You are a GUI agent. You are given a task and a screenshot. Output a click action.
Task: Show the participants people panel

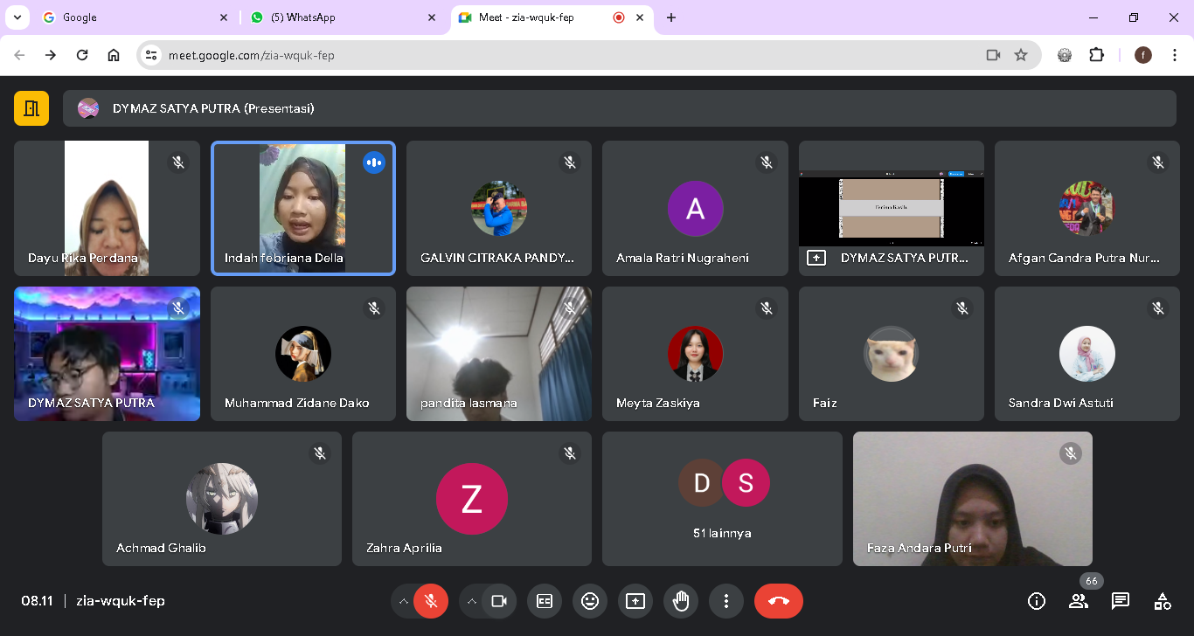click(1079, 601)
